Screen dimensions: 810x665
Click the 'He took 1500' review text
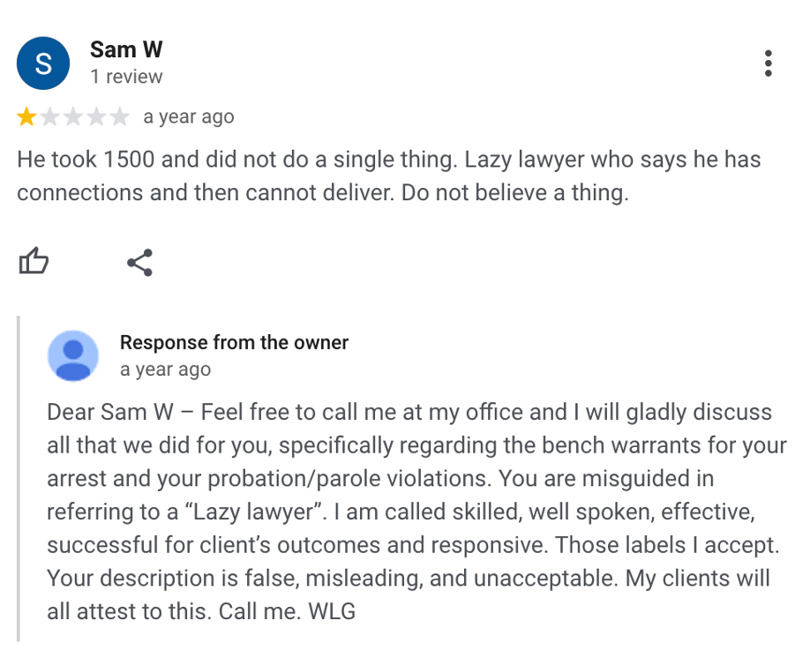pos(388,176)
